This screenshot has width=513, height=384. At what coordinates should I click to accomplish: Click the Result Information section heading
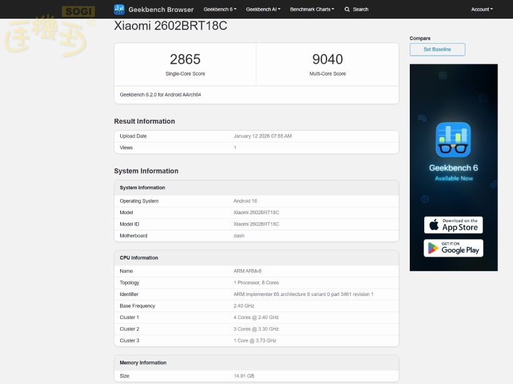[145, 121]
